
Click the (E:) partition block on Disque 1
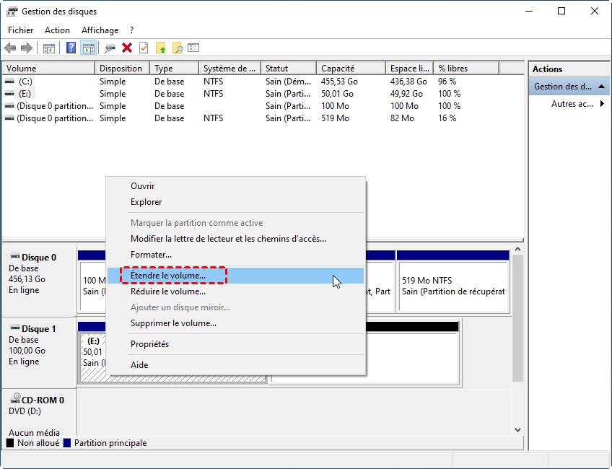[92, 351]
